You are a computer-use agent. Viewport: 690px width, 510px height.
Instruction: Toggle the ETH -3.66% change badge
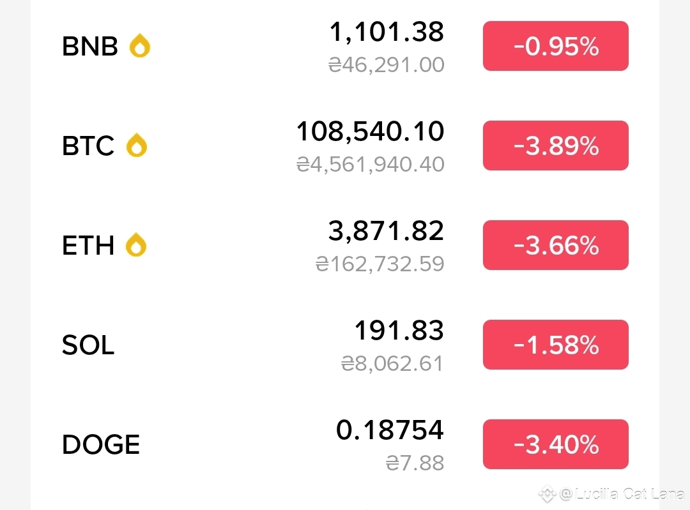coord(555,245)
